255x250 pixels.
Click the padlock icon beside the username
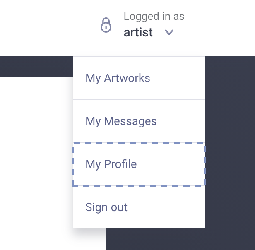(106, 25)
